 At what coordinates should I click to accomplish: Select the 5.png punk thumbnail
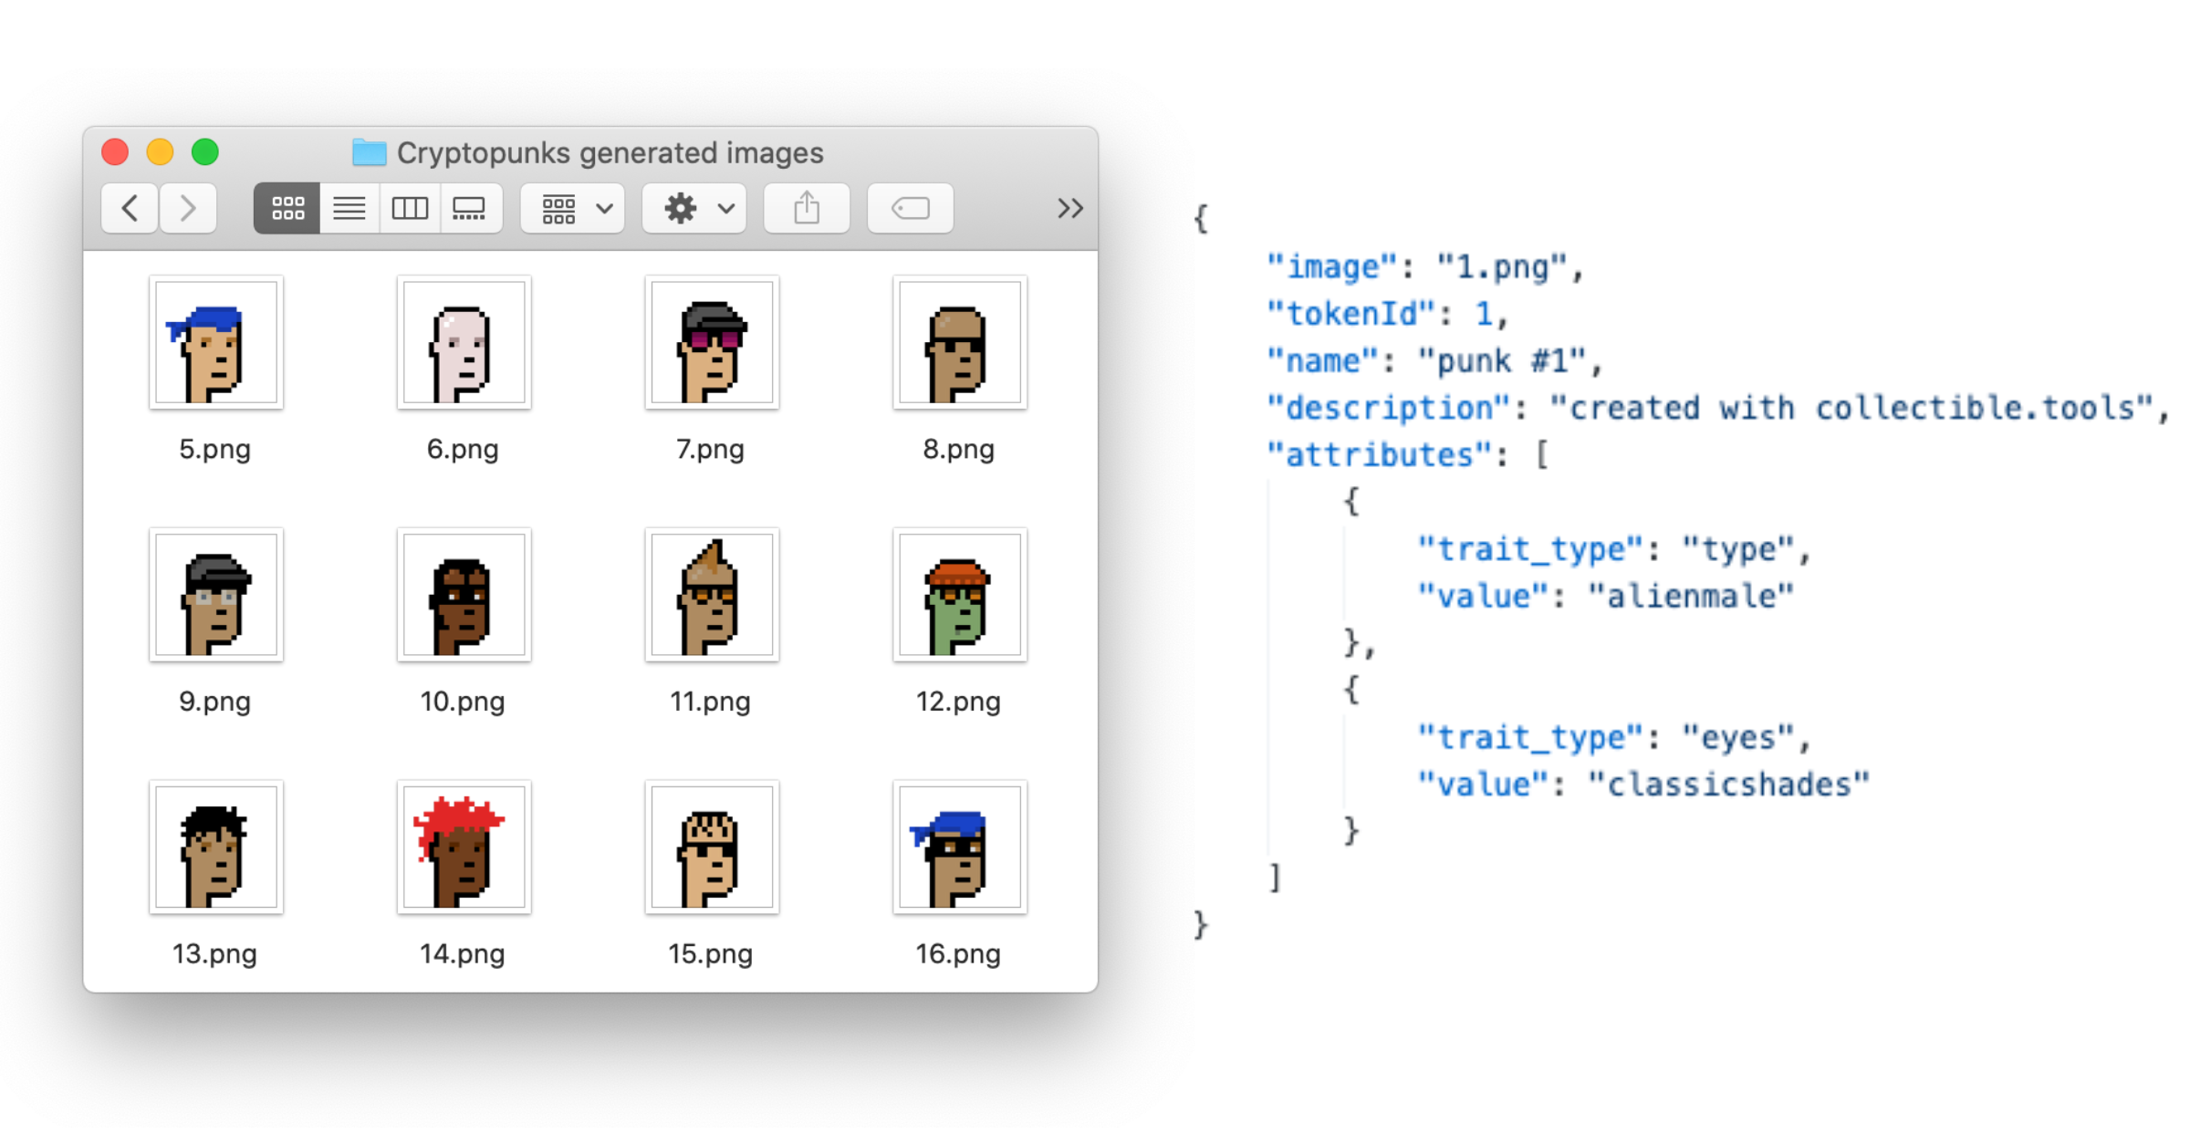click(x=216, y=343)
